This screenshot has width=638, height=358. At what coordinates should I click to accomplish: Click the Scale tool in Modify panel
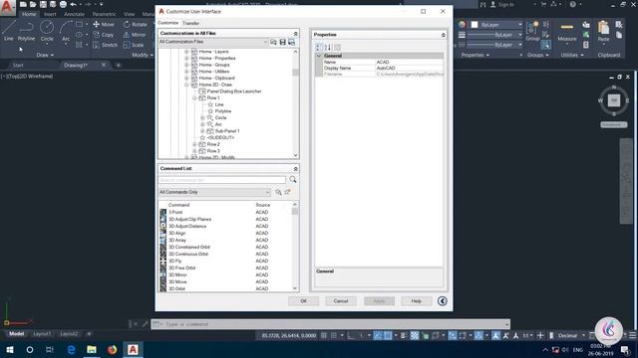point(134,45)
